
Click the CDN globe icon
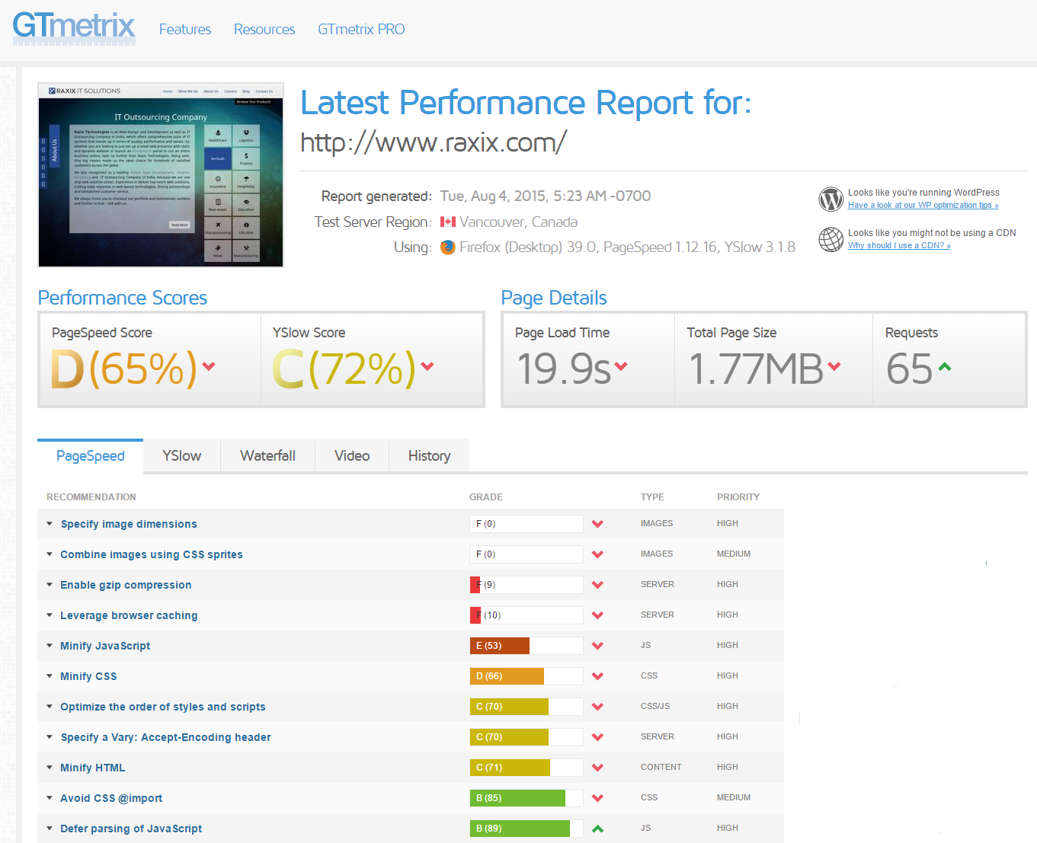(831, 239)
